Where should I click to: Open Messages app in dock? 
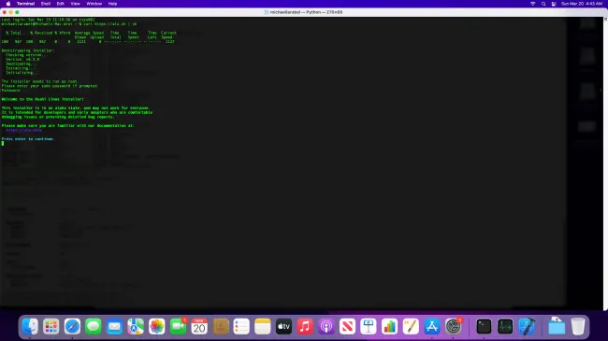tap(94, 326)
